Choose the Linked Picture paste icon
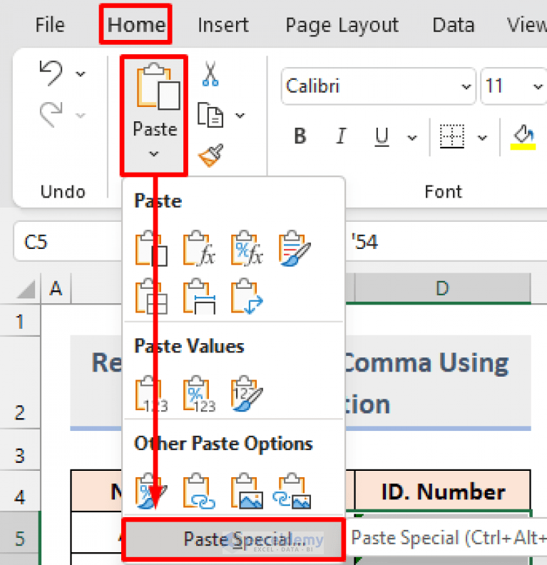 click(292, 491)
